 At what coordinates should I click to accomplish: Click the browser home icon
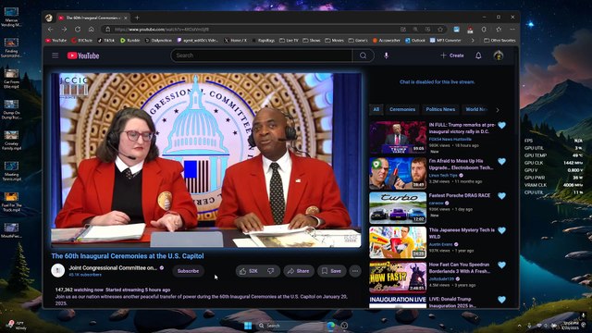[92, 29]
